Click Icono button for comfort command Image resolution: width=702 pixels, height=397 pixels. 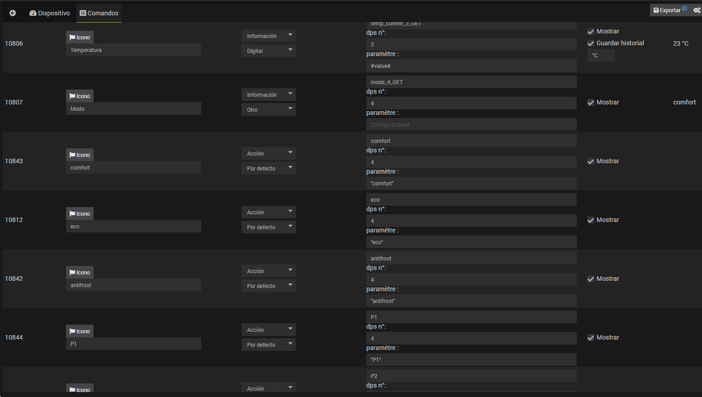click(x=80, y=155)
